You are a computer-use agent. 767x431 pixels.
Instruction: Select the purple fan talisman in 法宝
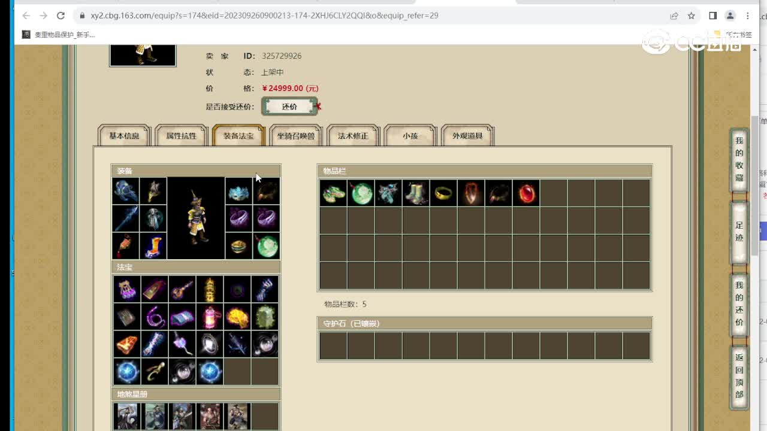[x=127, y=289]
